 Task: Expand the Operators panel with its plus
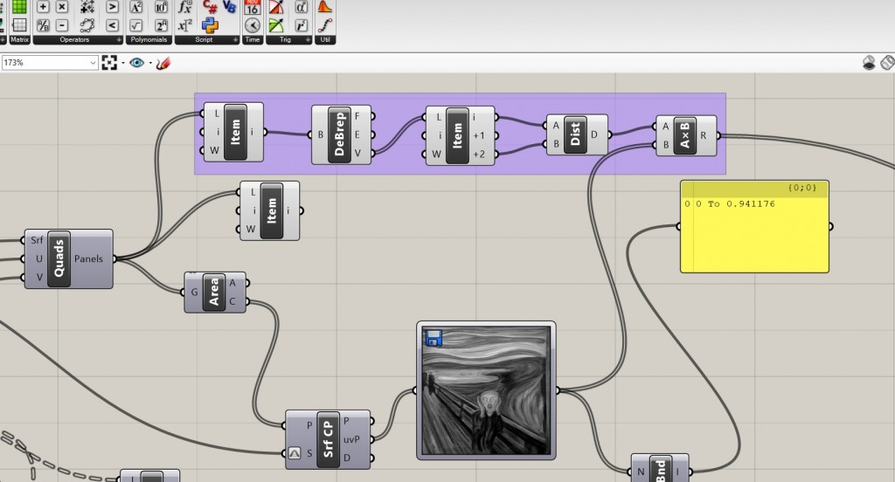[119, 40]
